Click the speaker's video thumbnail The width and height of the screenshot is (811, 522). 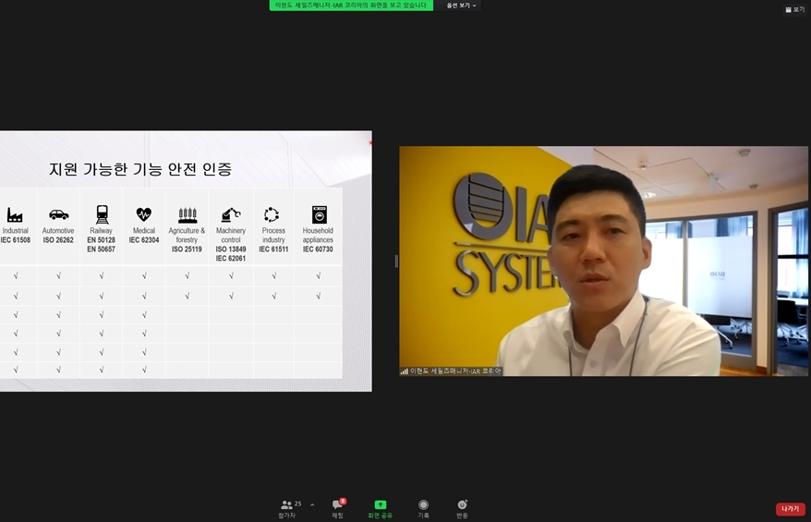603,261
